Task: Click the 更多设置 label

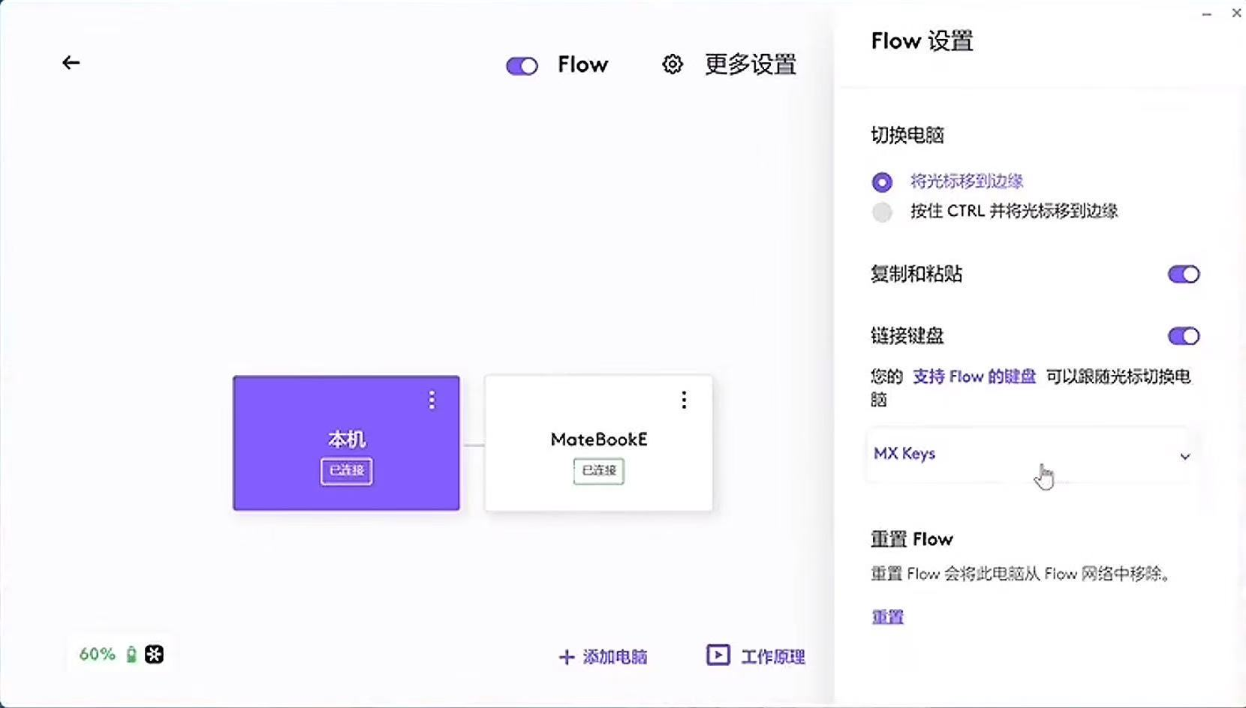Action: pyautogui.click(x=751, y=64)
